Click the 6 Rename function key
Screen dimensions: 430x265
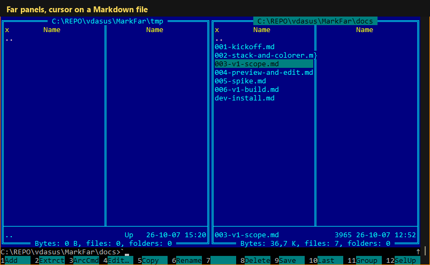pyautogui.click(x=187, y=260)
